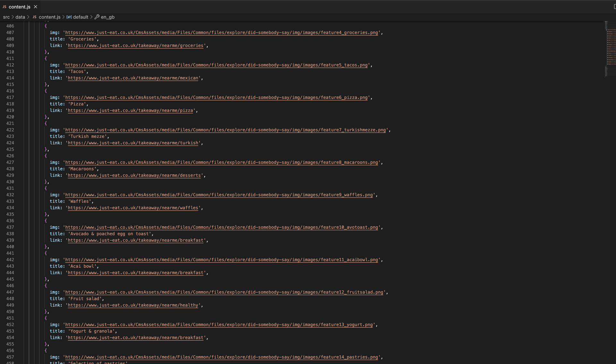
Task: Place cursor in the 'Macaroons' title string
Action: point(82,169)
